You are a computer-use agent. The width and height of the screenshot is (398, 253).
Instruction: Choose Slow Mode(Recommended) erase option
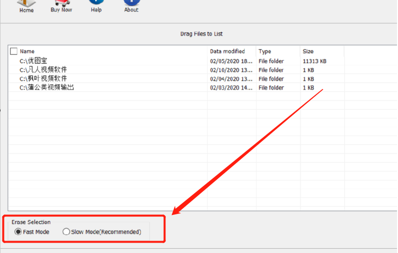point(66,232)
